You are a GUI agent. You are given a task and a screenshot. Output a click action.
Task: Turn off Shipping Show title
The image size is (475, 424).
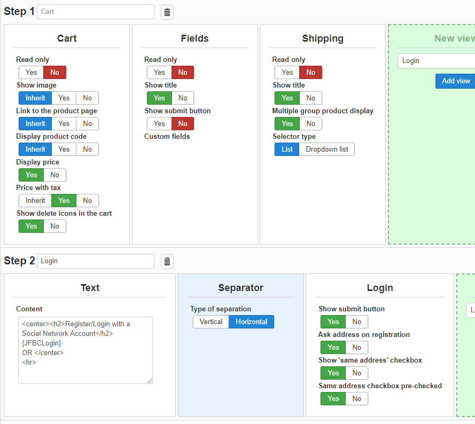(311, 98)
